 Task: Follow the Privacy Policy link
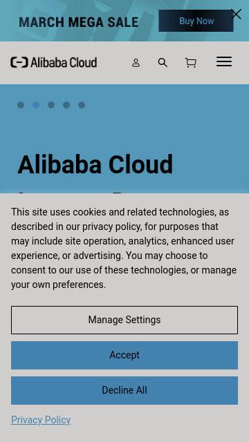click(x=41, y=420)
